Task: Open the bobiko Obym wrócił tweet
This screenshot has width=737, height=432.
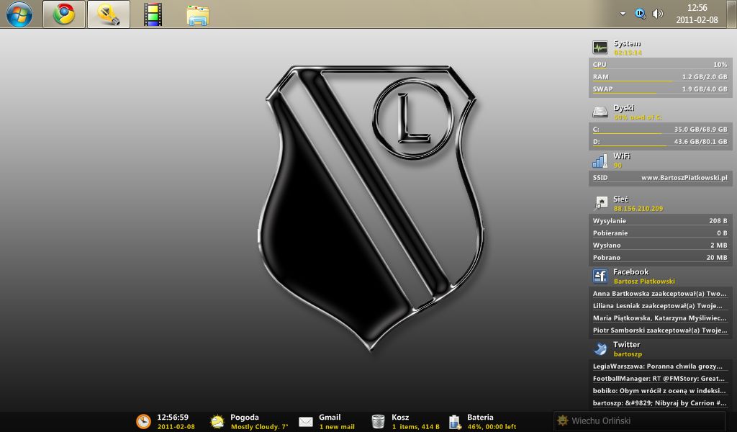Action: click(660, 391)
